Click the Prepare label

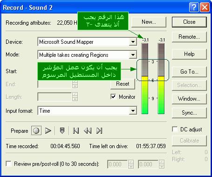[x=20, y=131]
